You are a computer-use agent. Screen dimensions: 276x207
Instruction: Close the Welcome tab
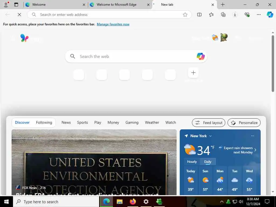pyautogui.click(x=84, y=5)
